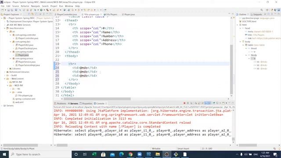Collapse the com.spring.dao package

coord(11,42)
